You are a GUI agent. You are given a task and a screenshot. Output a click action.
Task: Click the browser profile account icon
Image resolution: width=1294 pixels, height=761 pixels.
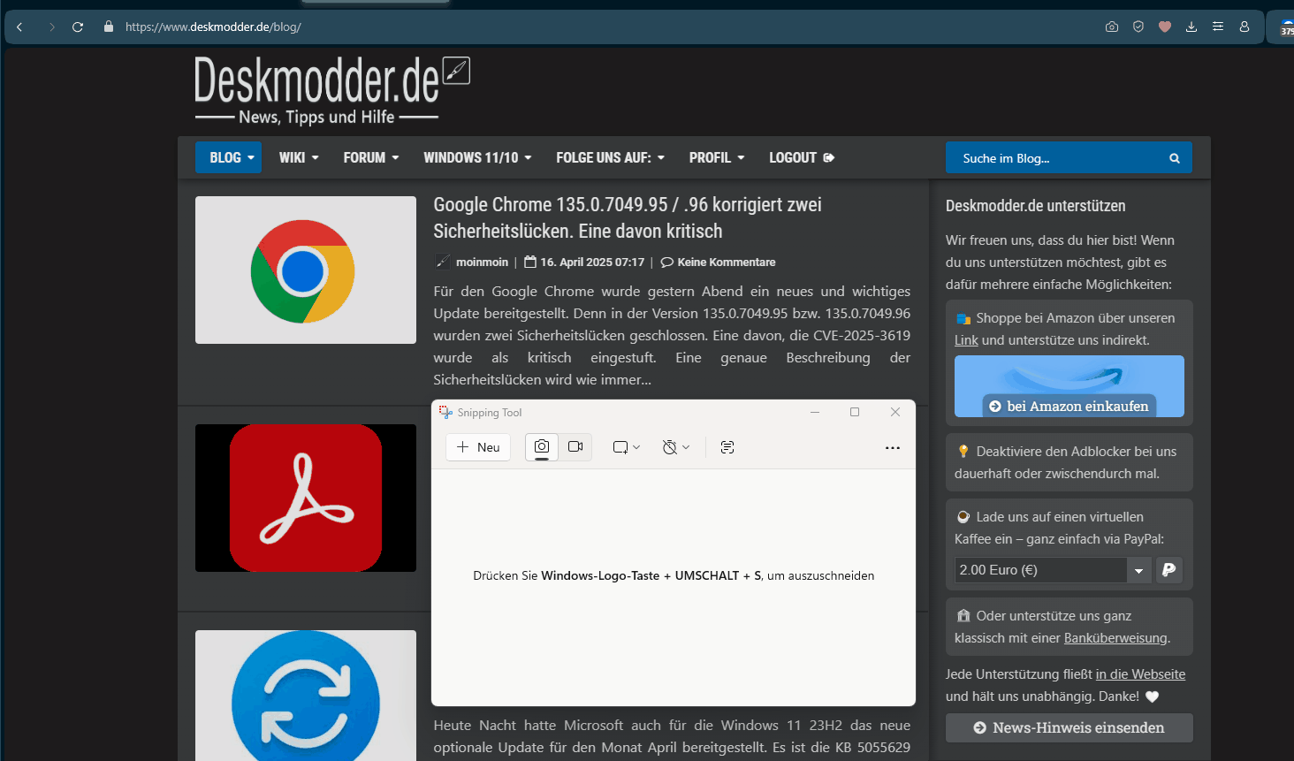coord(1245,27)
